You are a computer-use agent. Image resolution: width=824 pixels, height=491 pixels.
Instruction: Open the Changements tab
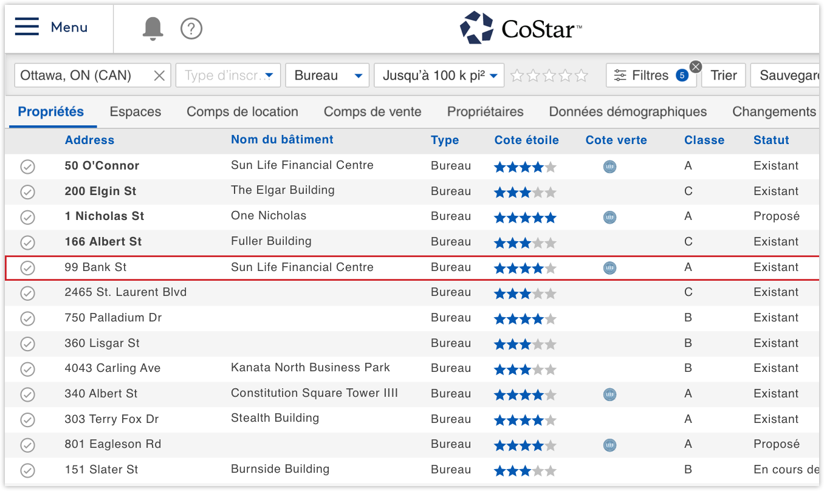[774, 112]
